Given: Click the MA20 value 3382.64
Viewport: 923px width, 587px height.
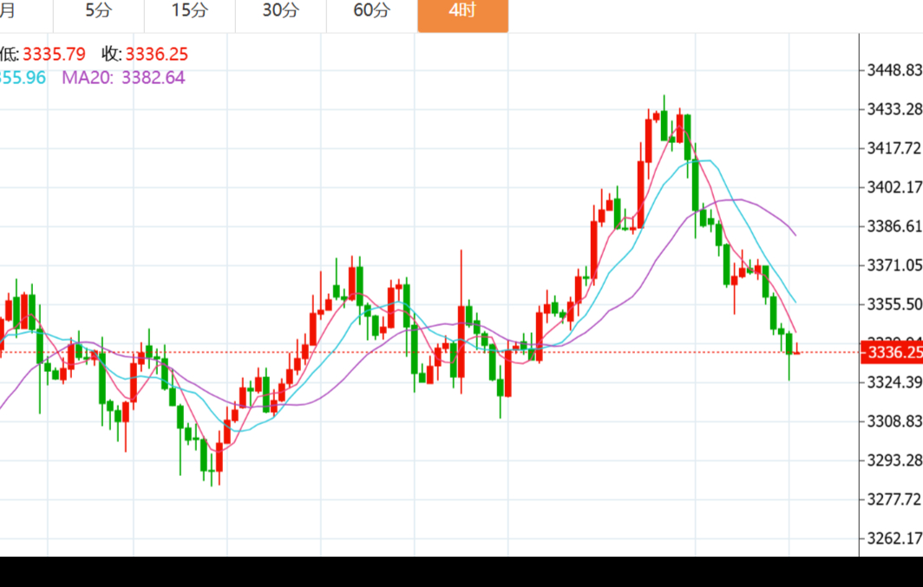Looking at the screenshot, I should point(153,78).
